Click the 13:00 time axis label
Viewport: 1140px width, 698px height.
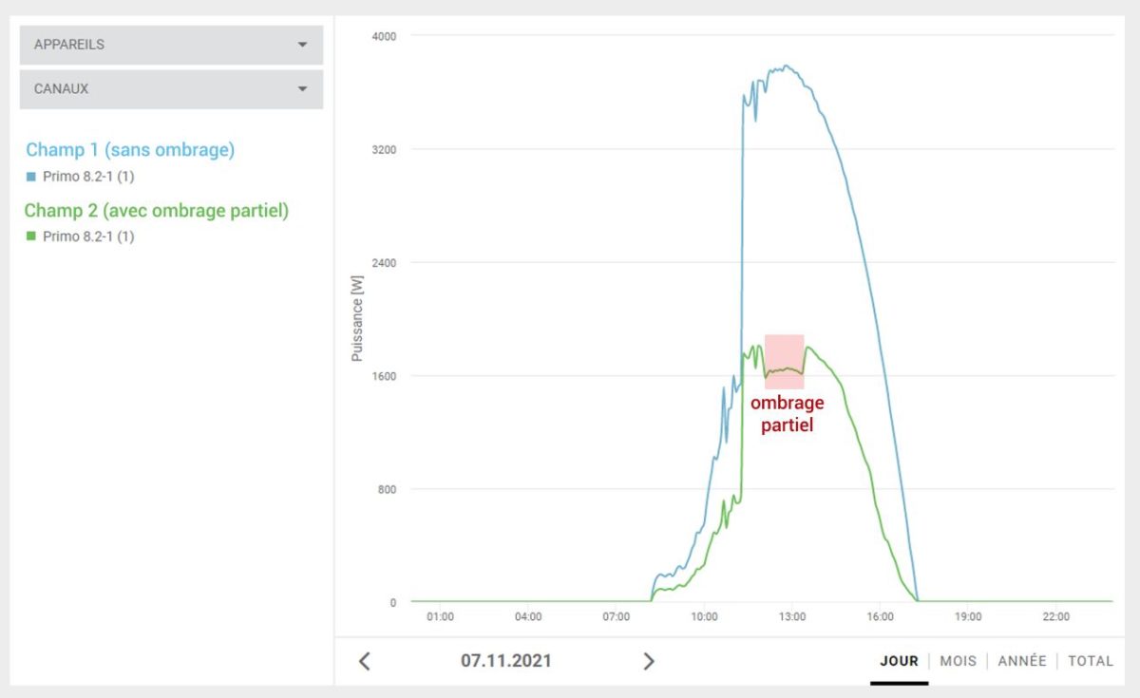click(792, 616)
